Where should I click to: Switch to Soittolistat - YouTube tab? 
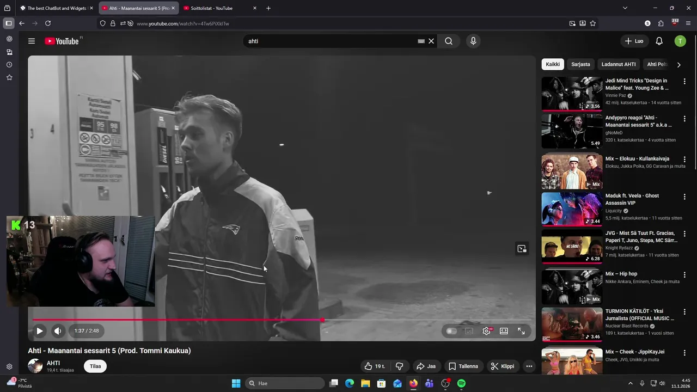[220, 8]
